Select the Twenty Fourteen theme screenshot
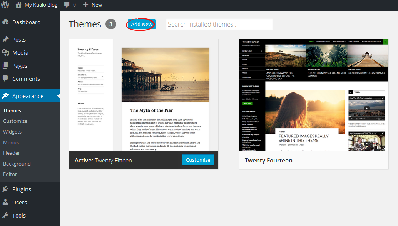The image size is (398, 226). [x=314, y=95]
